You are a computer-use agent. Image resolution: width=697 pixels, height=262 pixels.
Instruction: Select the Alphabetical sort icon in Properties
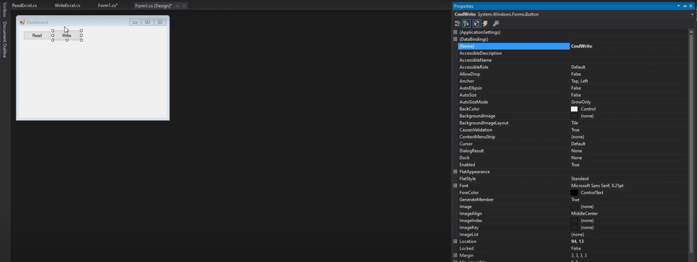466,23
